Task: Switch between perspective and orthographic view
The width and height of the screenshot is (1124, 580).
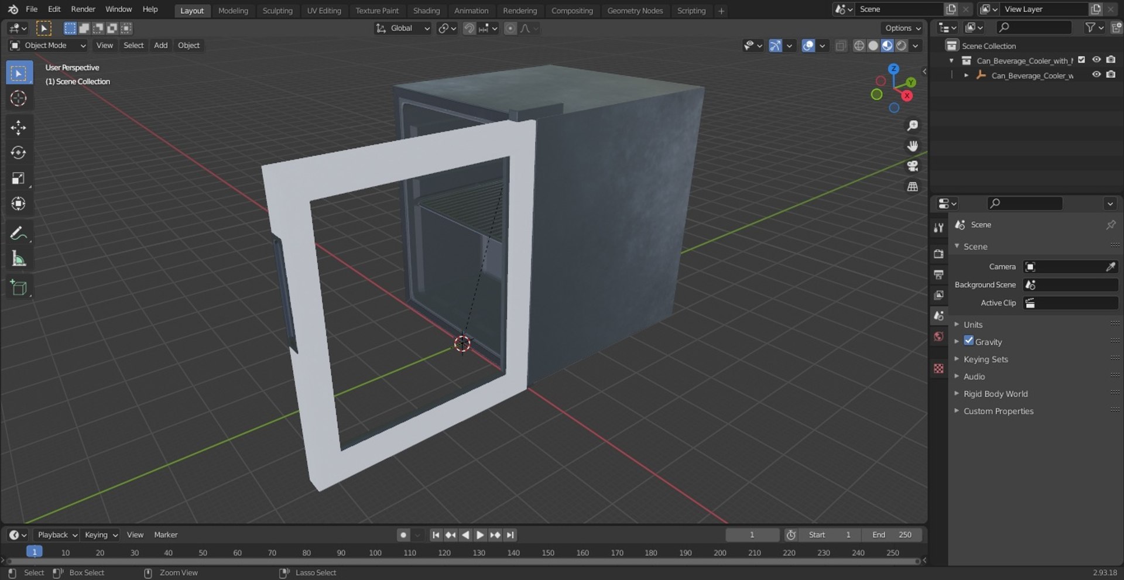Action: [x=912, y=187]
